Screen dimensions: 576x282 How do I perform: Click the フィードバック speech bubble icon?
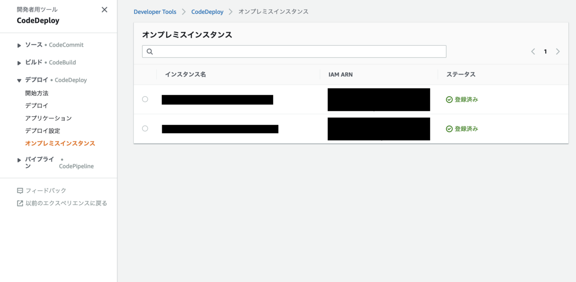[19, 190]
